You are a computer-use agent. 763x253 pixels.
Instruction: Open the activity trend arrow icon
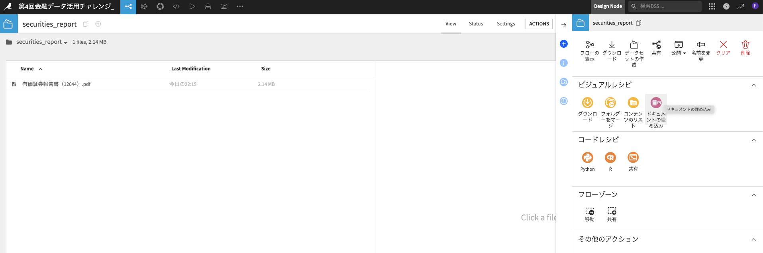(x=741, y=6)
